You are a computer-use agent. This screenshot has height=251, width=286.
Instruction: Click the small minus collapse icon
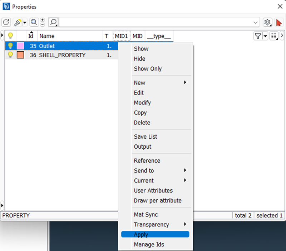point(43,25)
